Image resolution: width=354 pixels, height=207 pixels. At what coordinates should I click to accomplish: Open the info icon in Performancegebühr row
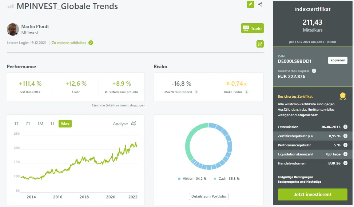pos(345,145)
